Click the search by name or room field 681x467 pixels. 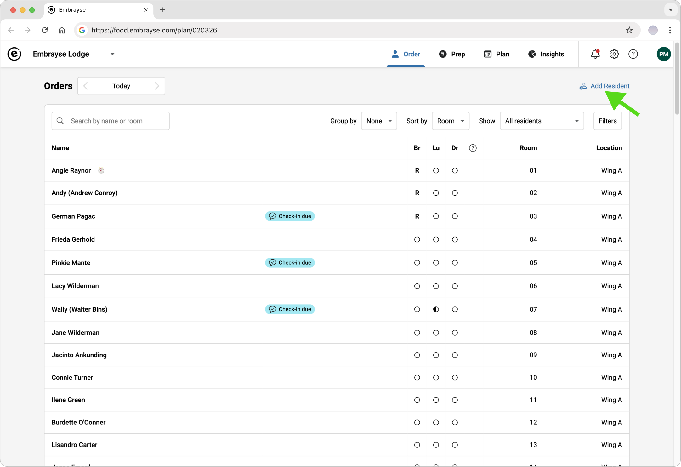click(111, 121)
